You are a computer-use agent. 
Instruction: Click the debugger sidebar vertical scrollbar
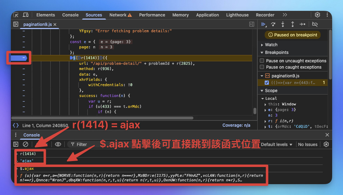tap(330, 55)
